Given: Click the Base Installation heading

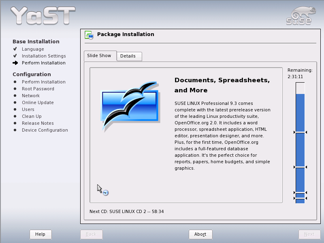Looking at the screenshot, I should [x=36, y=42].
